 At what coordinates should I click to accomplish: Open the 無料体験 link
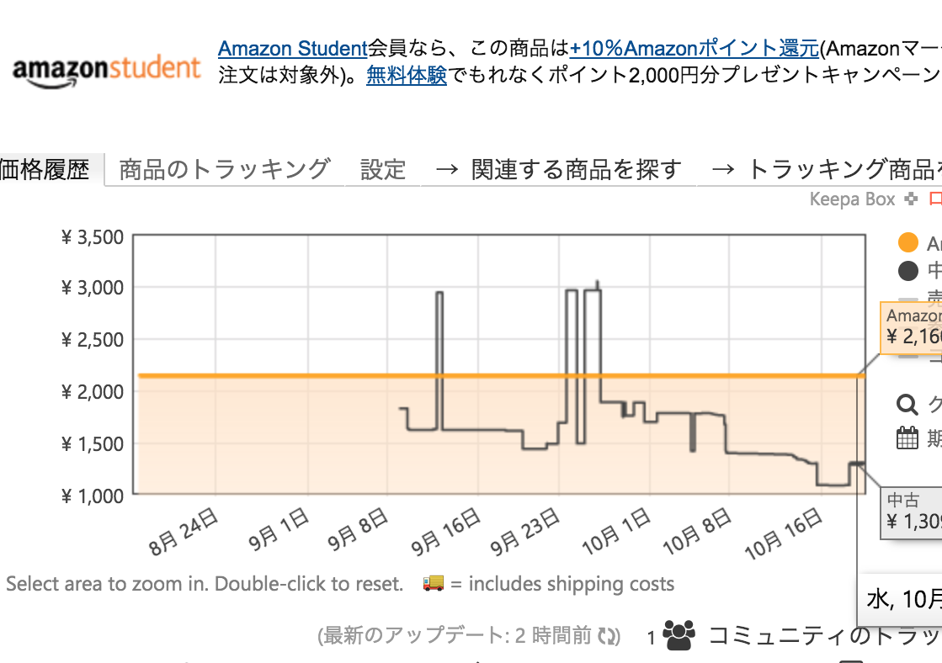(407, 75)
